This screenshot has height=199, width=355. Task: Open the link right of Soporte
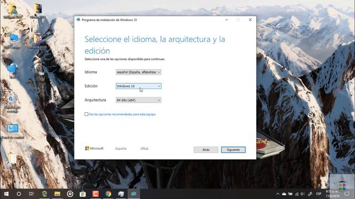pyautogui.click(x=144, y=149)
